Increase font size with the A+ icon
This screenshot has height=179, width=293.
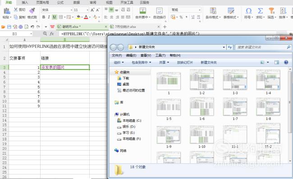(92, 10)
